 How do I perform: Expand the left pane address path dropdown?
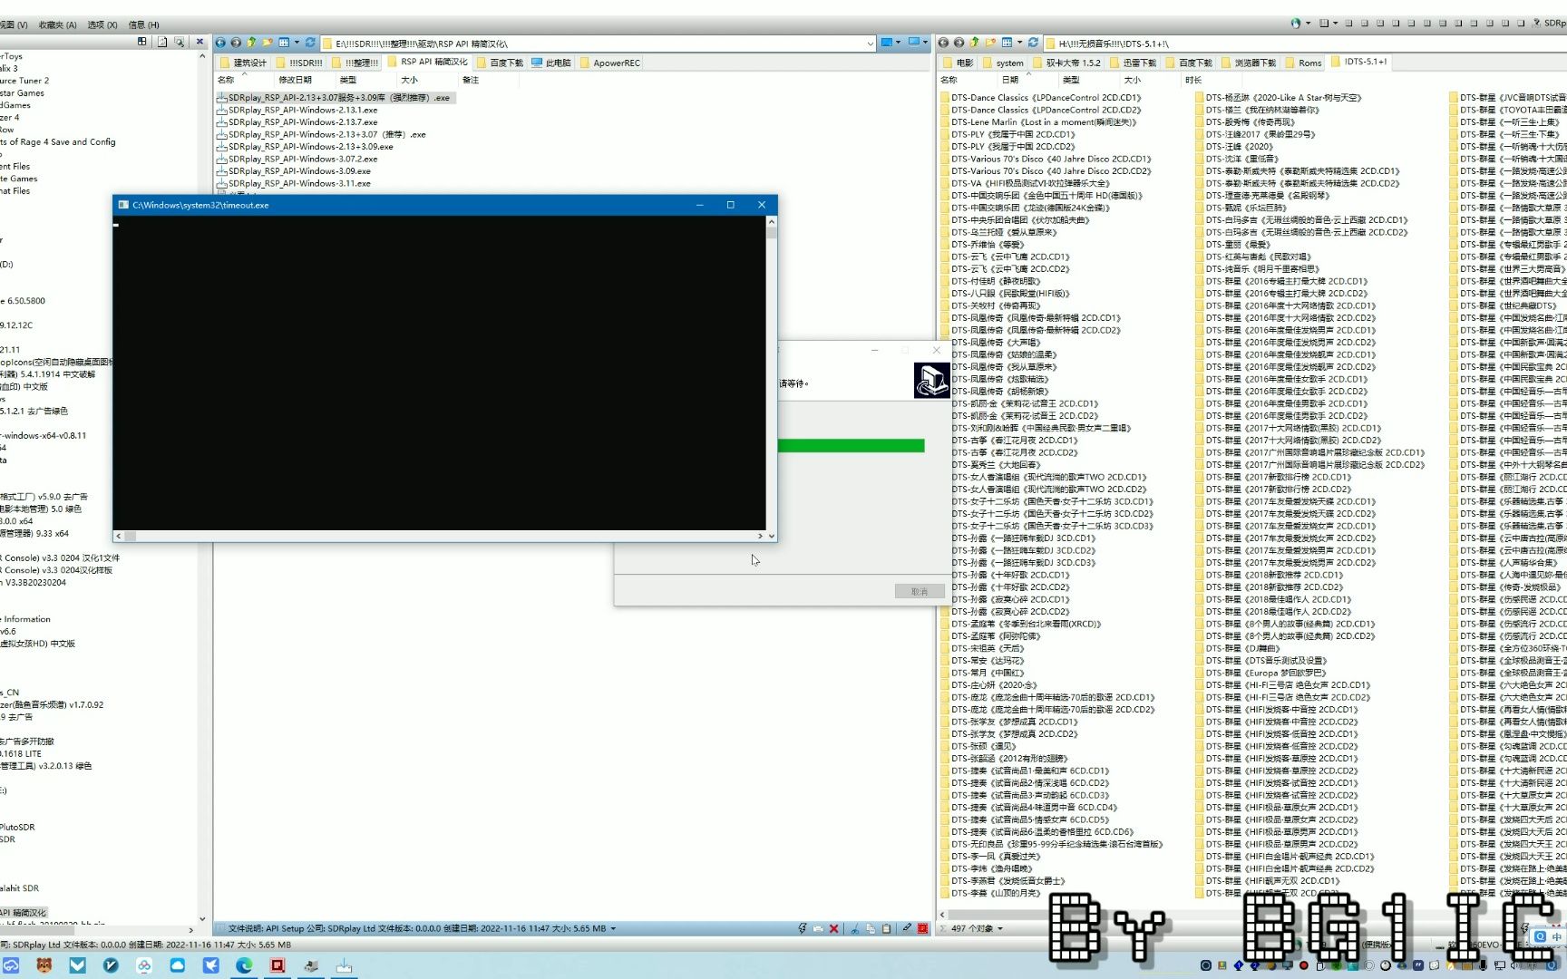(870, 43)
